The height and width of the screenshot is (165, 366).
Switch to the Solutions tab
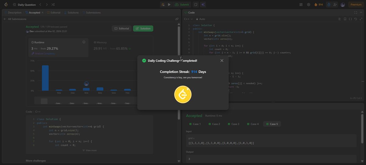click(71, 12)
